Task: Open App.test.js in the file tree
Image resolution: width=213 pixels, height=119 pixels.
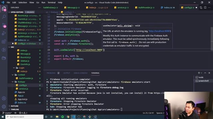Action: coord(23,99)
